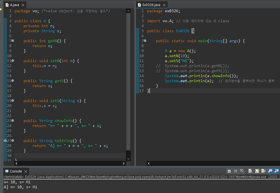Screen dimensions: 280x193
Task: Click Remove Launch icon in Console toolbar
Action: coord(236,171)
